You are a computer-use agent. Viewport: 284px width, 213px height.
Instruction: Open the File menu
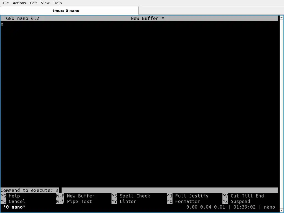pyautogui.click(x=6, y=3)
